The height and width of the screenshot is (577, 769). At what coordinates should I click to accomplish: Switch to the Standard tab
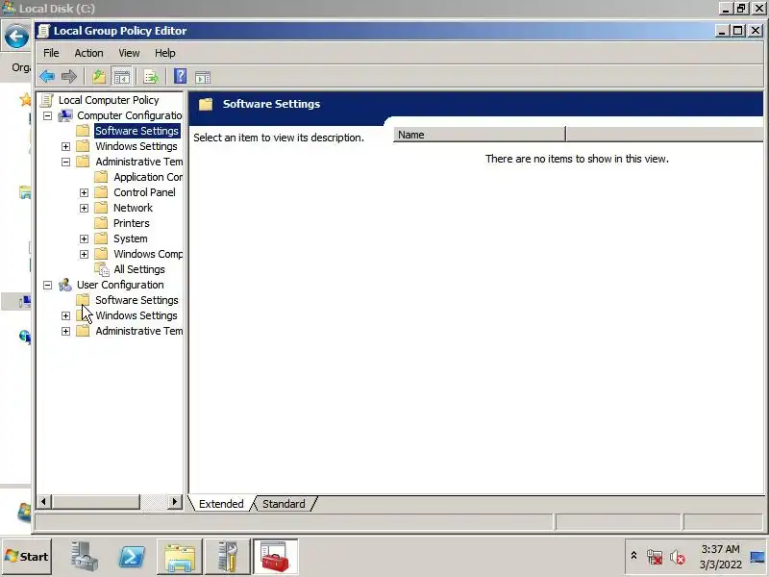(x=284, y=504)
